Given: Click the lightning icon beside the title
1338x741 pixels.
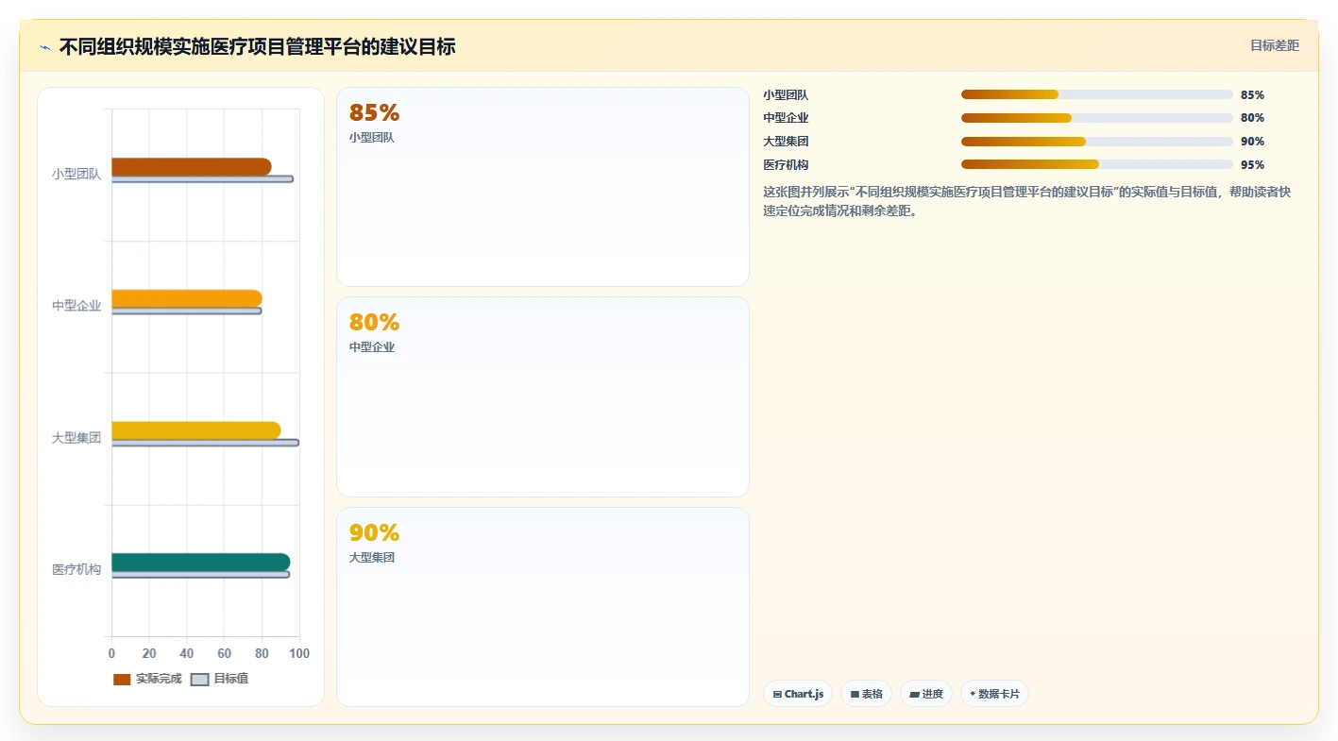Looking at the screenshot, I should [44, 46].
